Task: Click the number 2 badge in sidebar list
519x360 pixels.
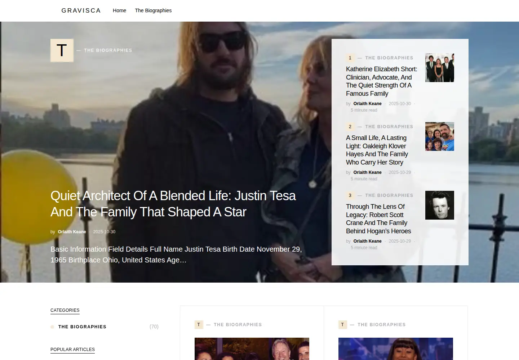Action: (350, 126)
